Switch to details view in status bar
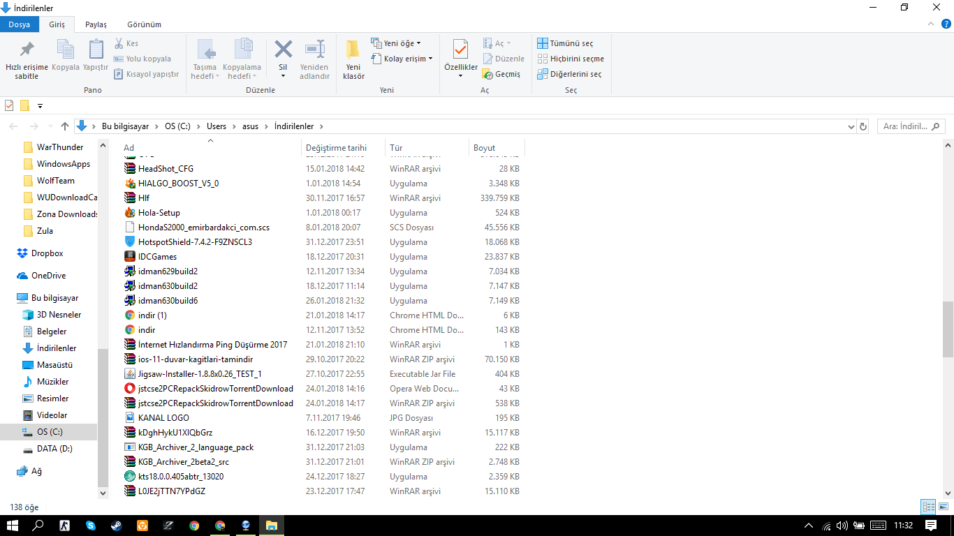The width and height of the screenshot is (954, 536). (929, 507)
